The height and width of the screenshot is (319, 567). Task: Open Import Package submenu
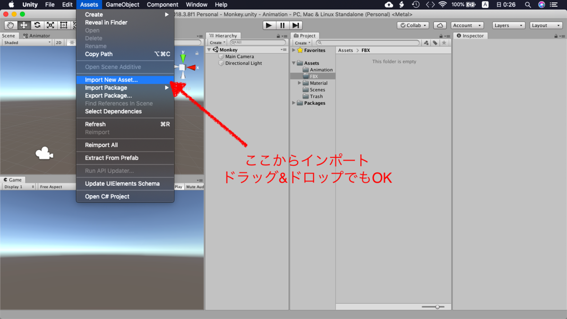(x=125, y=88)
